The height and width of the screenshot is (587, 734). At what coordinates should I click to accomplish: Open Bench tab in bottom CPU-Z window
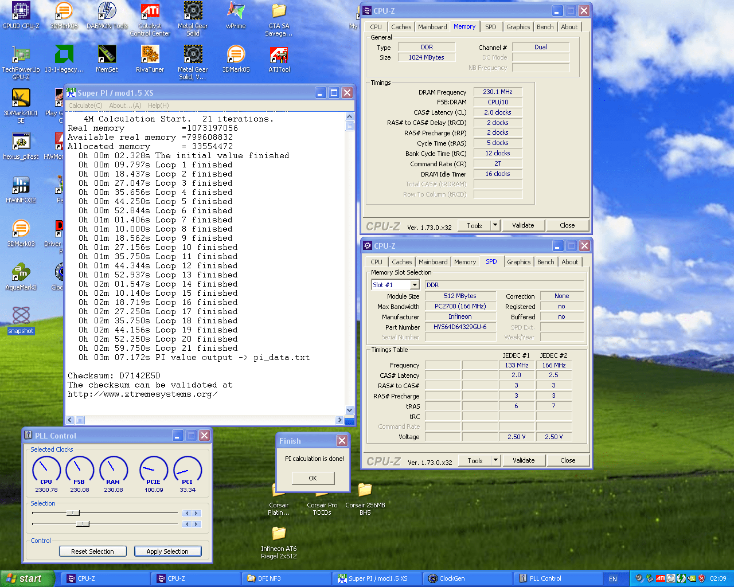(x=546, y=262)
